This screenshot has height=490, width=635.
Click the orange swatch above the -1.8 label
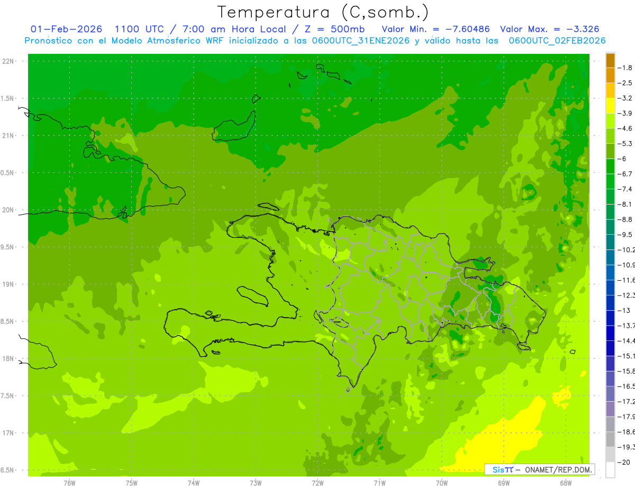pyautogui.click(x=610, y=60)
